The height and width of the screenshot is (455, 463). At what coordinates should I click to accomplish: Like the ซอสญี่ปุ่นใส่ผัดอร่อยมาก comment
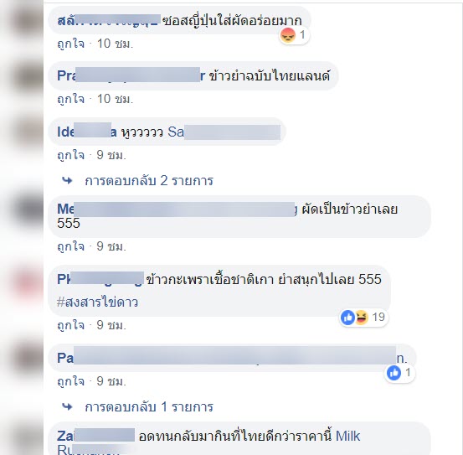point(71,44)
